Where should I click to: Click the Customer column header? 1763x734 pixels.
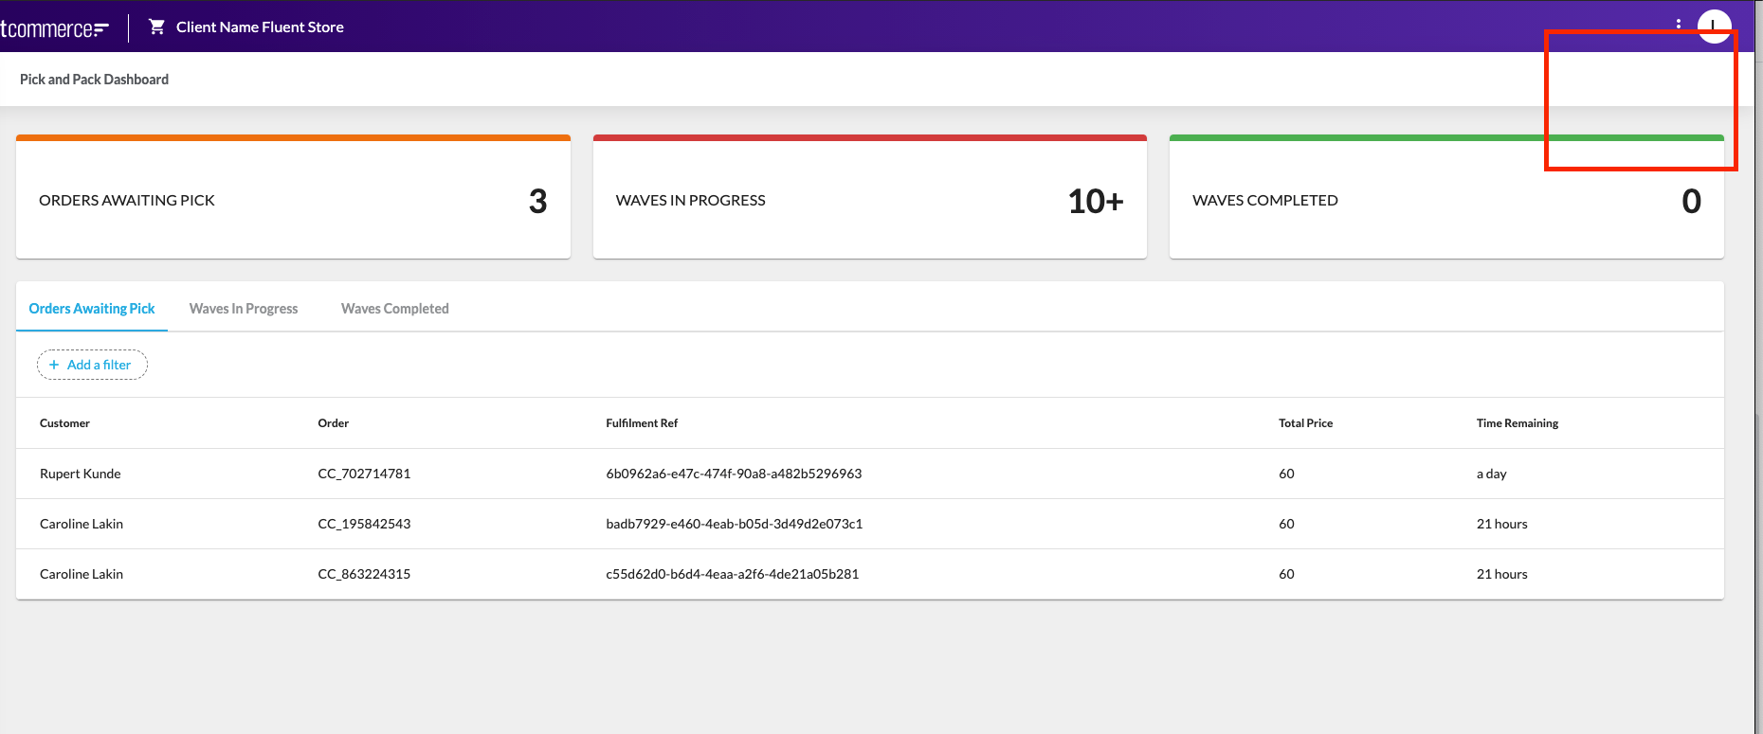[64, 423]
